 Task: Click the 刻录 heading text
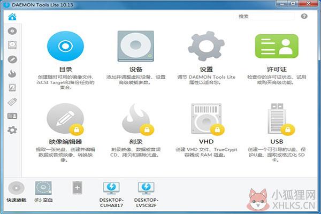(136, 142)
